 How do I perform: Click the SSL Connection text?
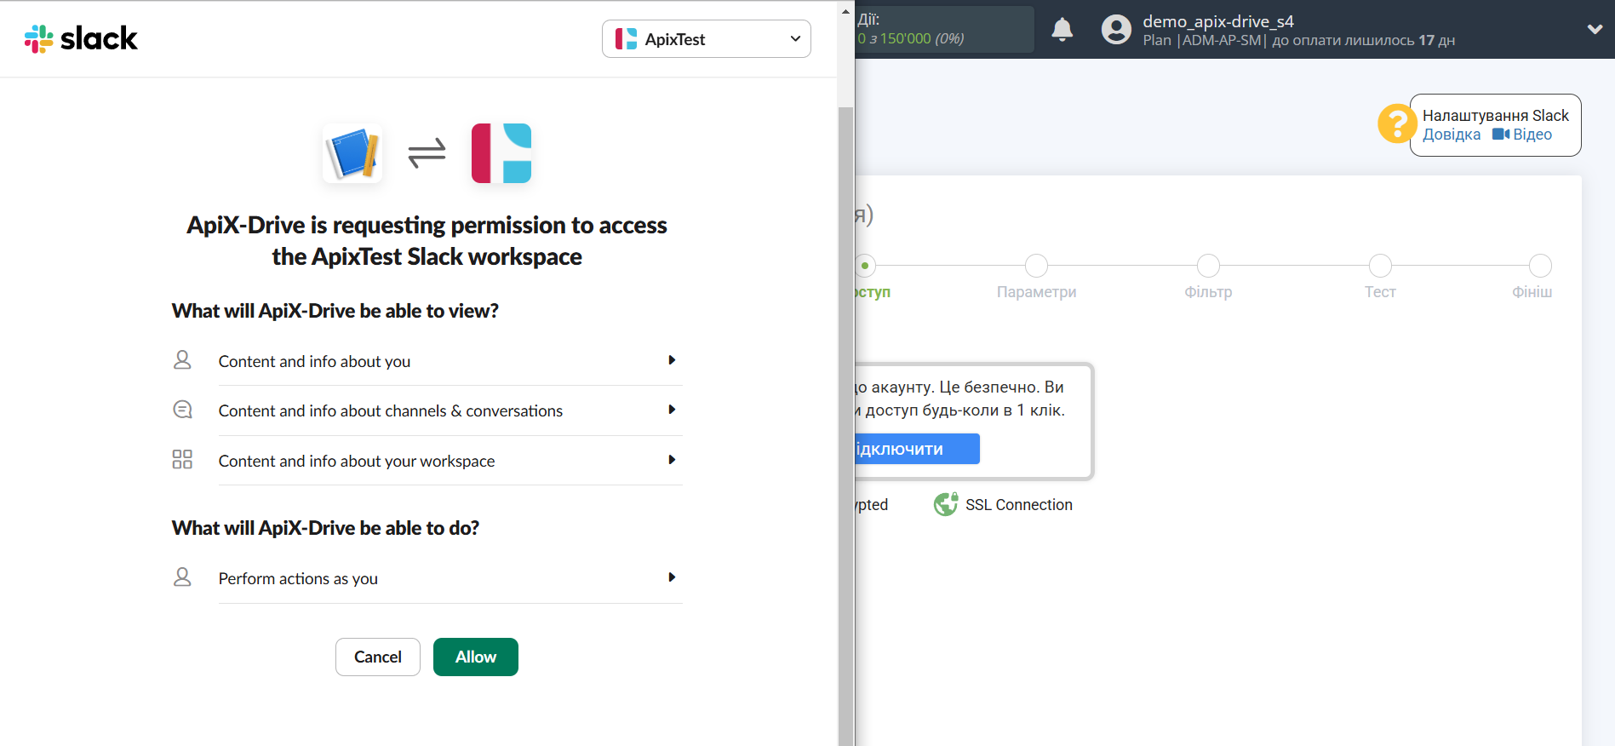[1019, 505]
